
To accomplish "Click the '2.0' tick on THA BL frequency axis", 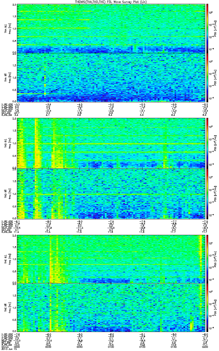I will 15,5.
